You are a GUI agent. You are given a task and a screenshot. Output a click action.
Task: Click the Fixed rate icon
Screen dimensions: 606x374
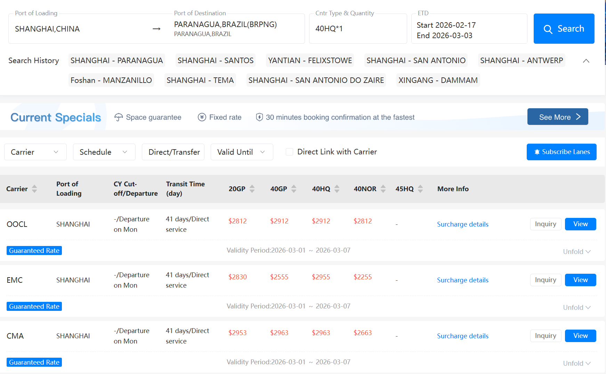point(202,117)
